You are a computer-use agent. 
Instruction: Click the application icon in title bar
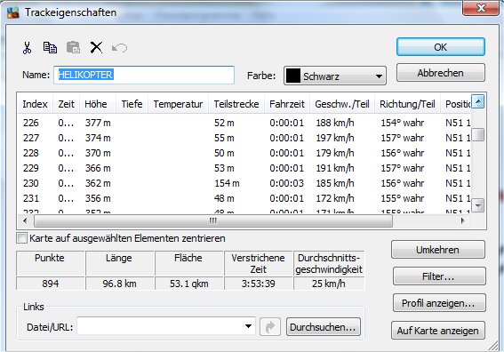13,12
